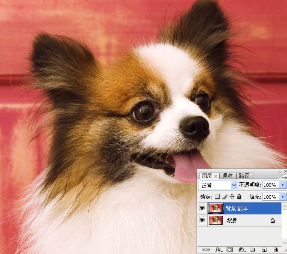
Task: Switch to the 通道 tab
Action: 228,176
